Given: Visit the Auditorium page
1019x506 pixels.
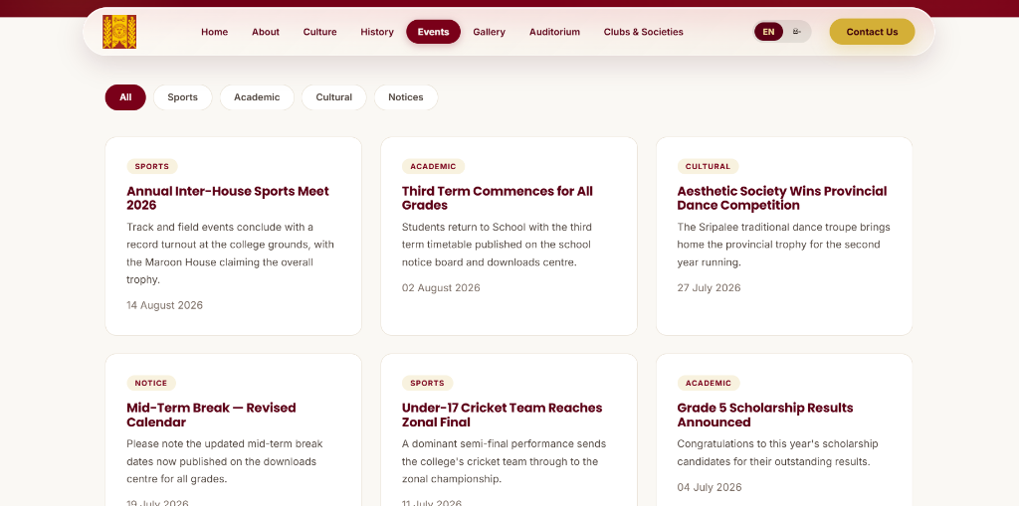Looking at the screenshot, I should coord(554,32).
